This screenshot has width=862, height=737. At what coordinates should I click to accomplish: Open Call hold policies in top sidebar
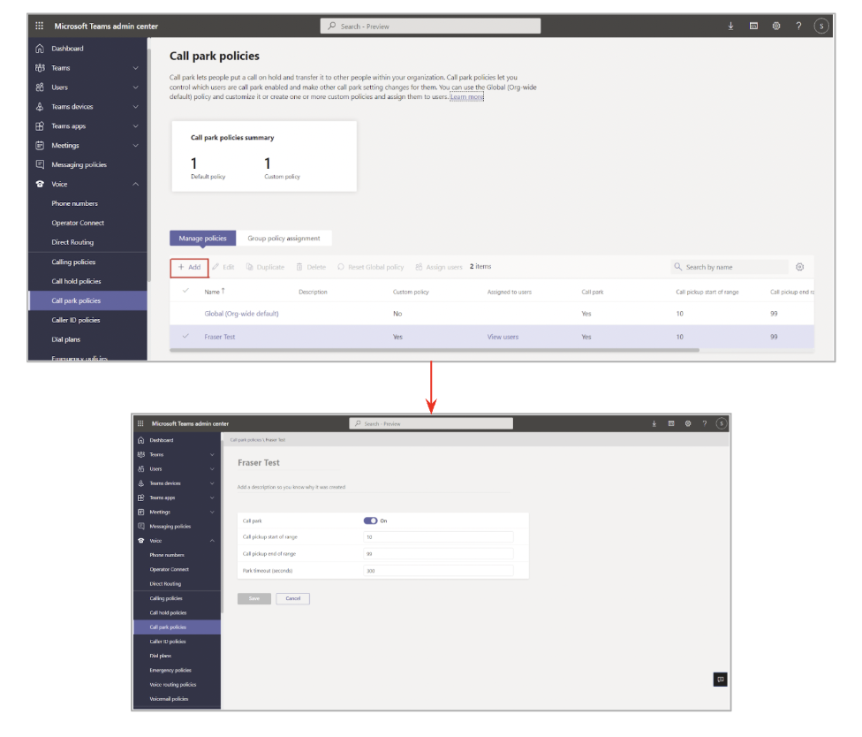[77, 281]
